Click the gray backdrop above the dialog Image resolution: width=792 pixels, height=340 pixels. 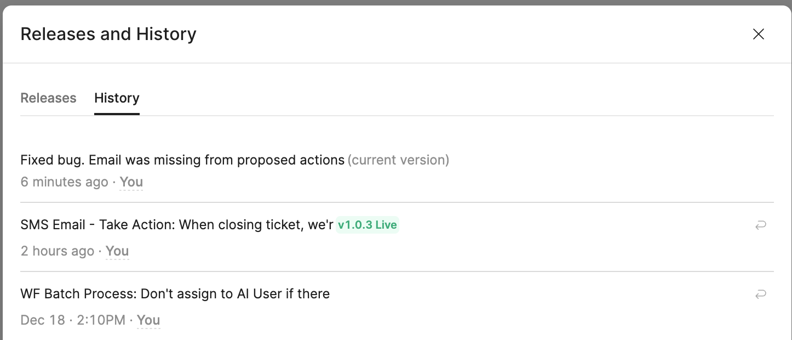(x=396, y=2)
